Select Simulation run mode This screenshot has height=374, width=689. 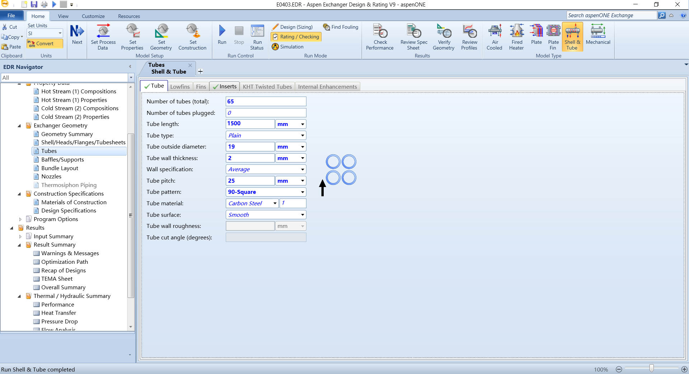point(288,47)
